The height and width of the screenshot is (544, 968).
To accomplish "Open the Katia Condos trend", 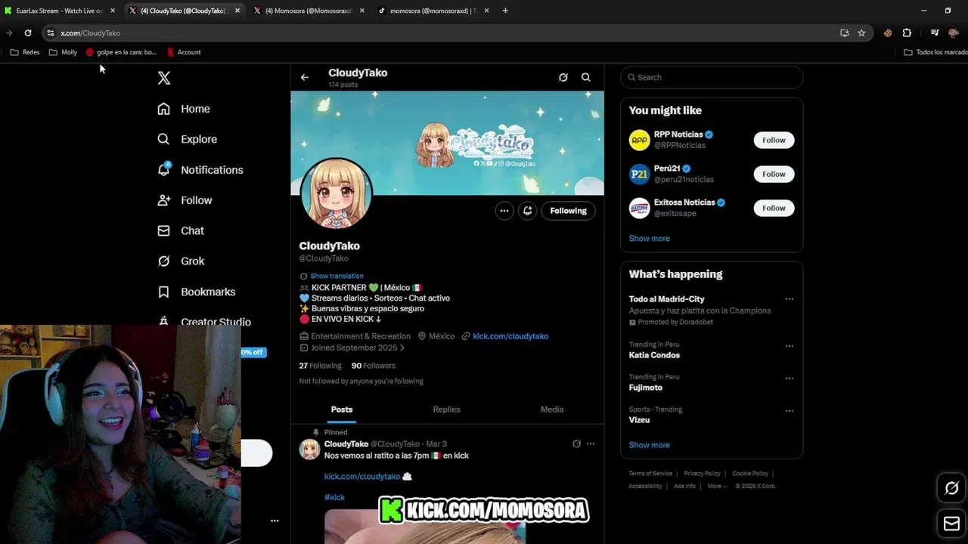I will click(654, 355).
